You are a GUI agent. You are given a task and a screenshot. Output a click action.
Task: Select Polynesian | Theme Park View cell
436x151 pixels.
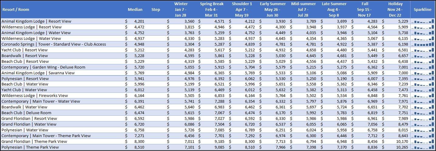pyautogui.click(x=30, y=147)
